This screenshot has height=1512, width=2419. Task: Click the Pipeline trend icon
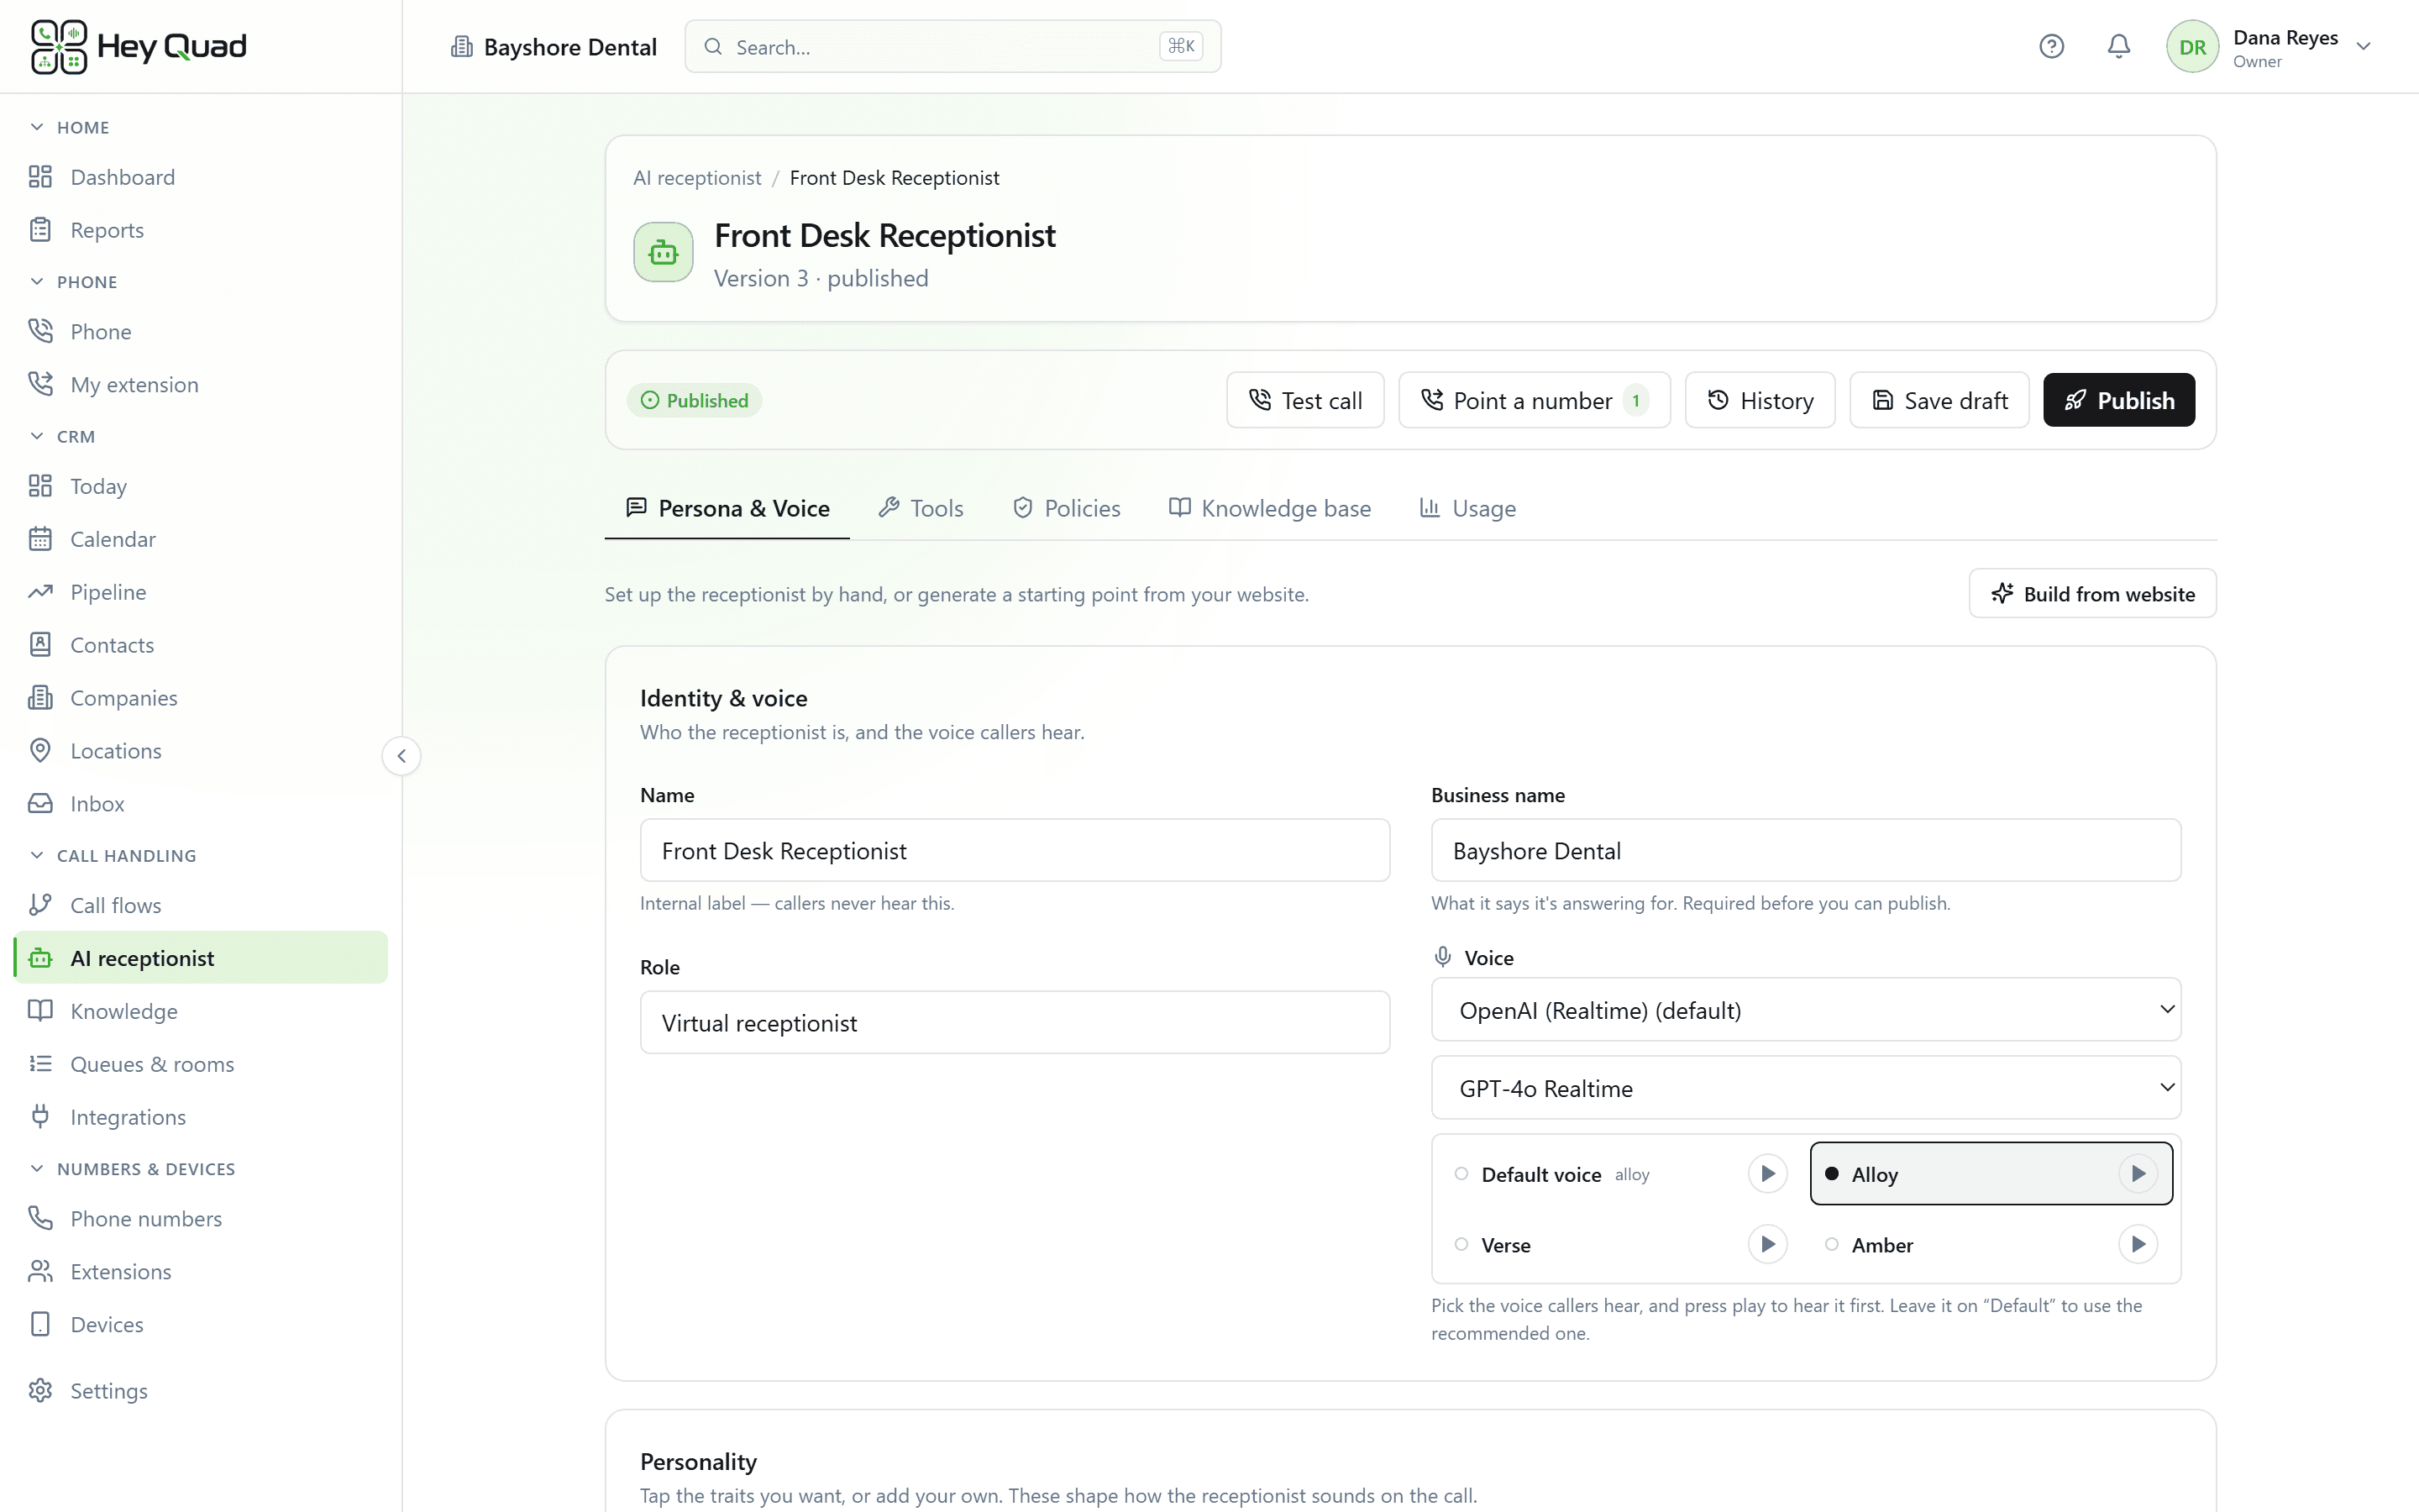pos(40,592)
